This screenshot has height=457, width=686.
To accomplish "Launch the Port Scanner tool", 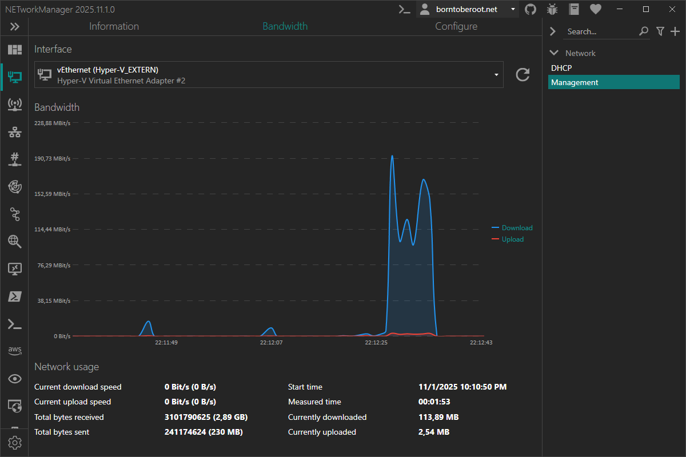I will (14, 159).
